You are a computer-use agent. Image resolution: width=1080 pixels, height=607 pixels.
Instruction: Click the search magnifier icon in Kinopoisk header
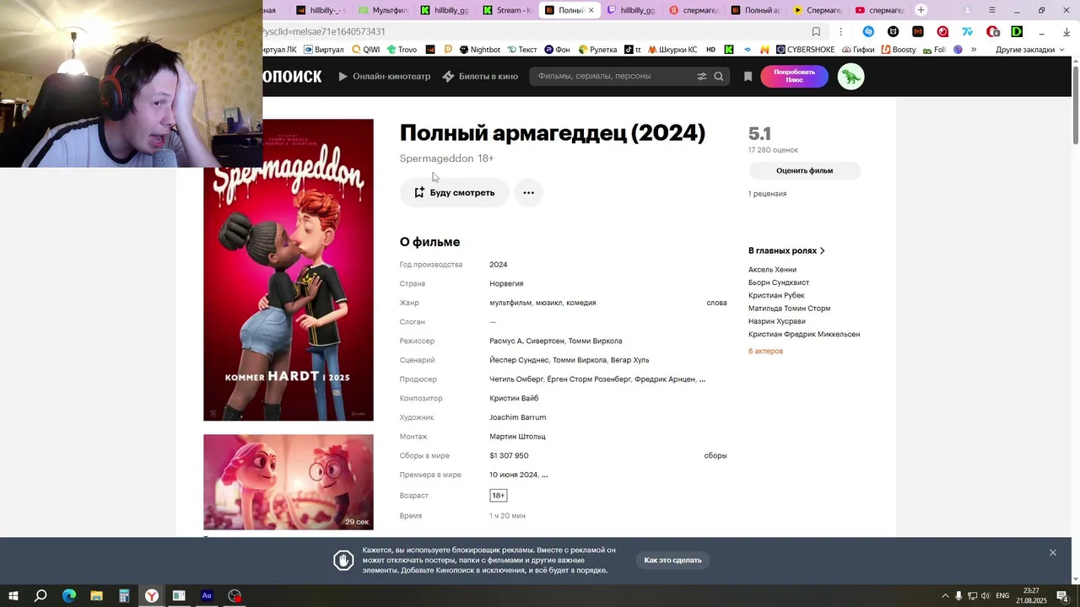pyautogui.click(x=719, y=76)
